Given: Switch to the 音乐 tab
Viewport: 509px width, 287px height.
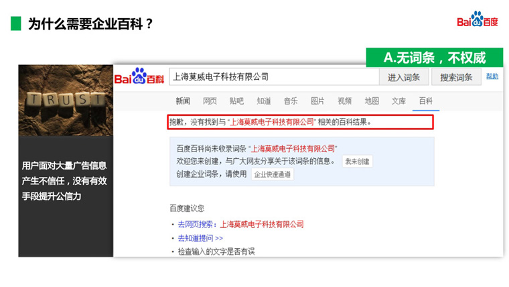Looking at the screenshot, I should tap(291, 101).
